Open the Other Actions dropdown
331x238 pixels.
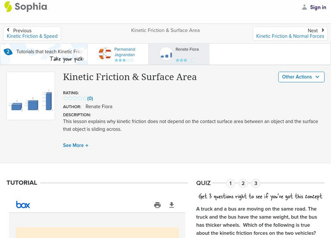tap(301, 77)
